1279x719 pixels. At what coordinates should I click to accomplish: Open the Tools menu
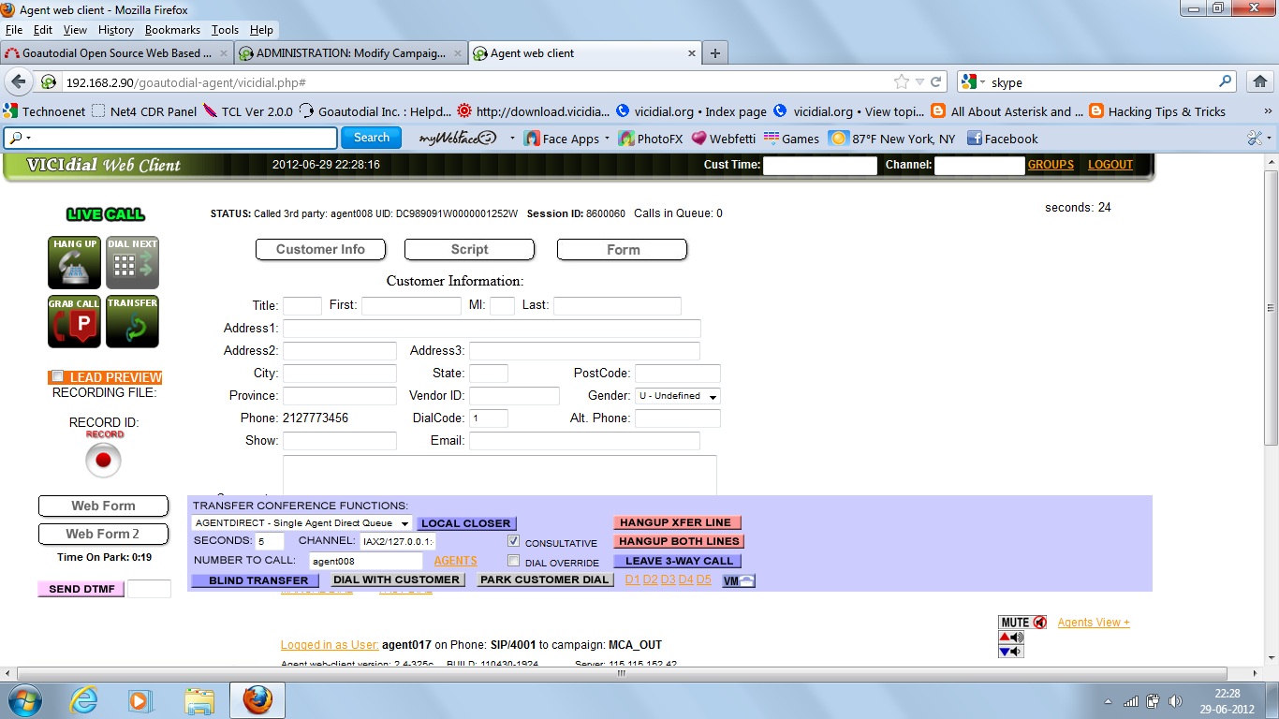coord(225,30)
